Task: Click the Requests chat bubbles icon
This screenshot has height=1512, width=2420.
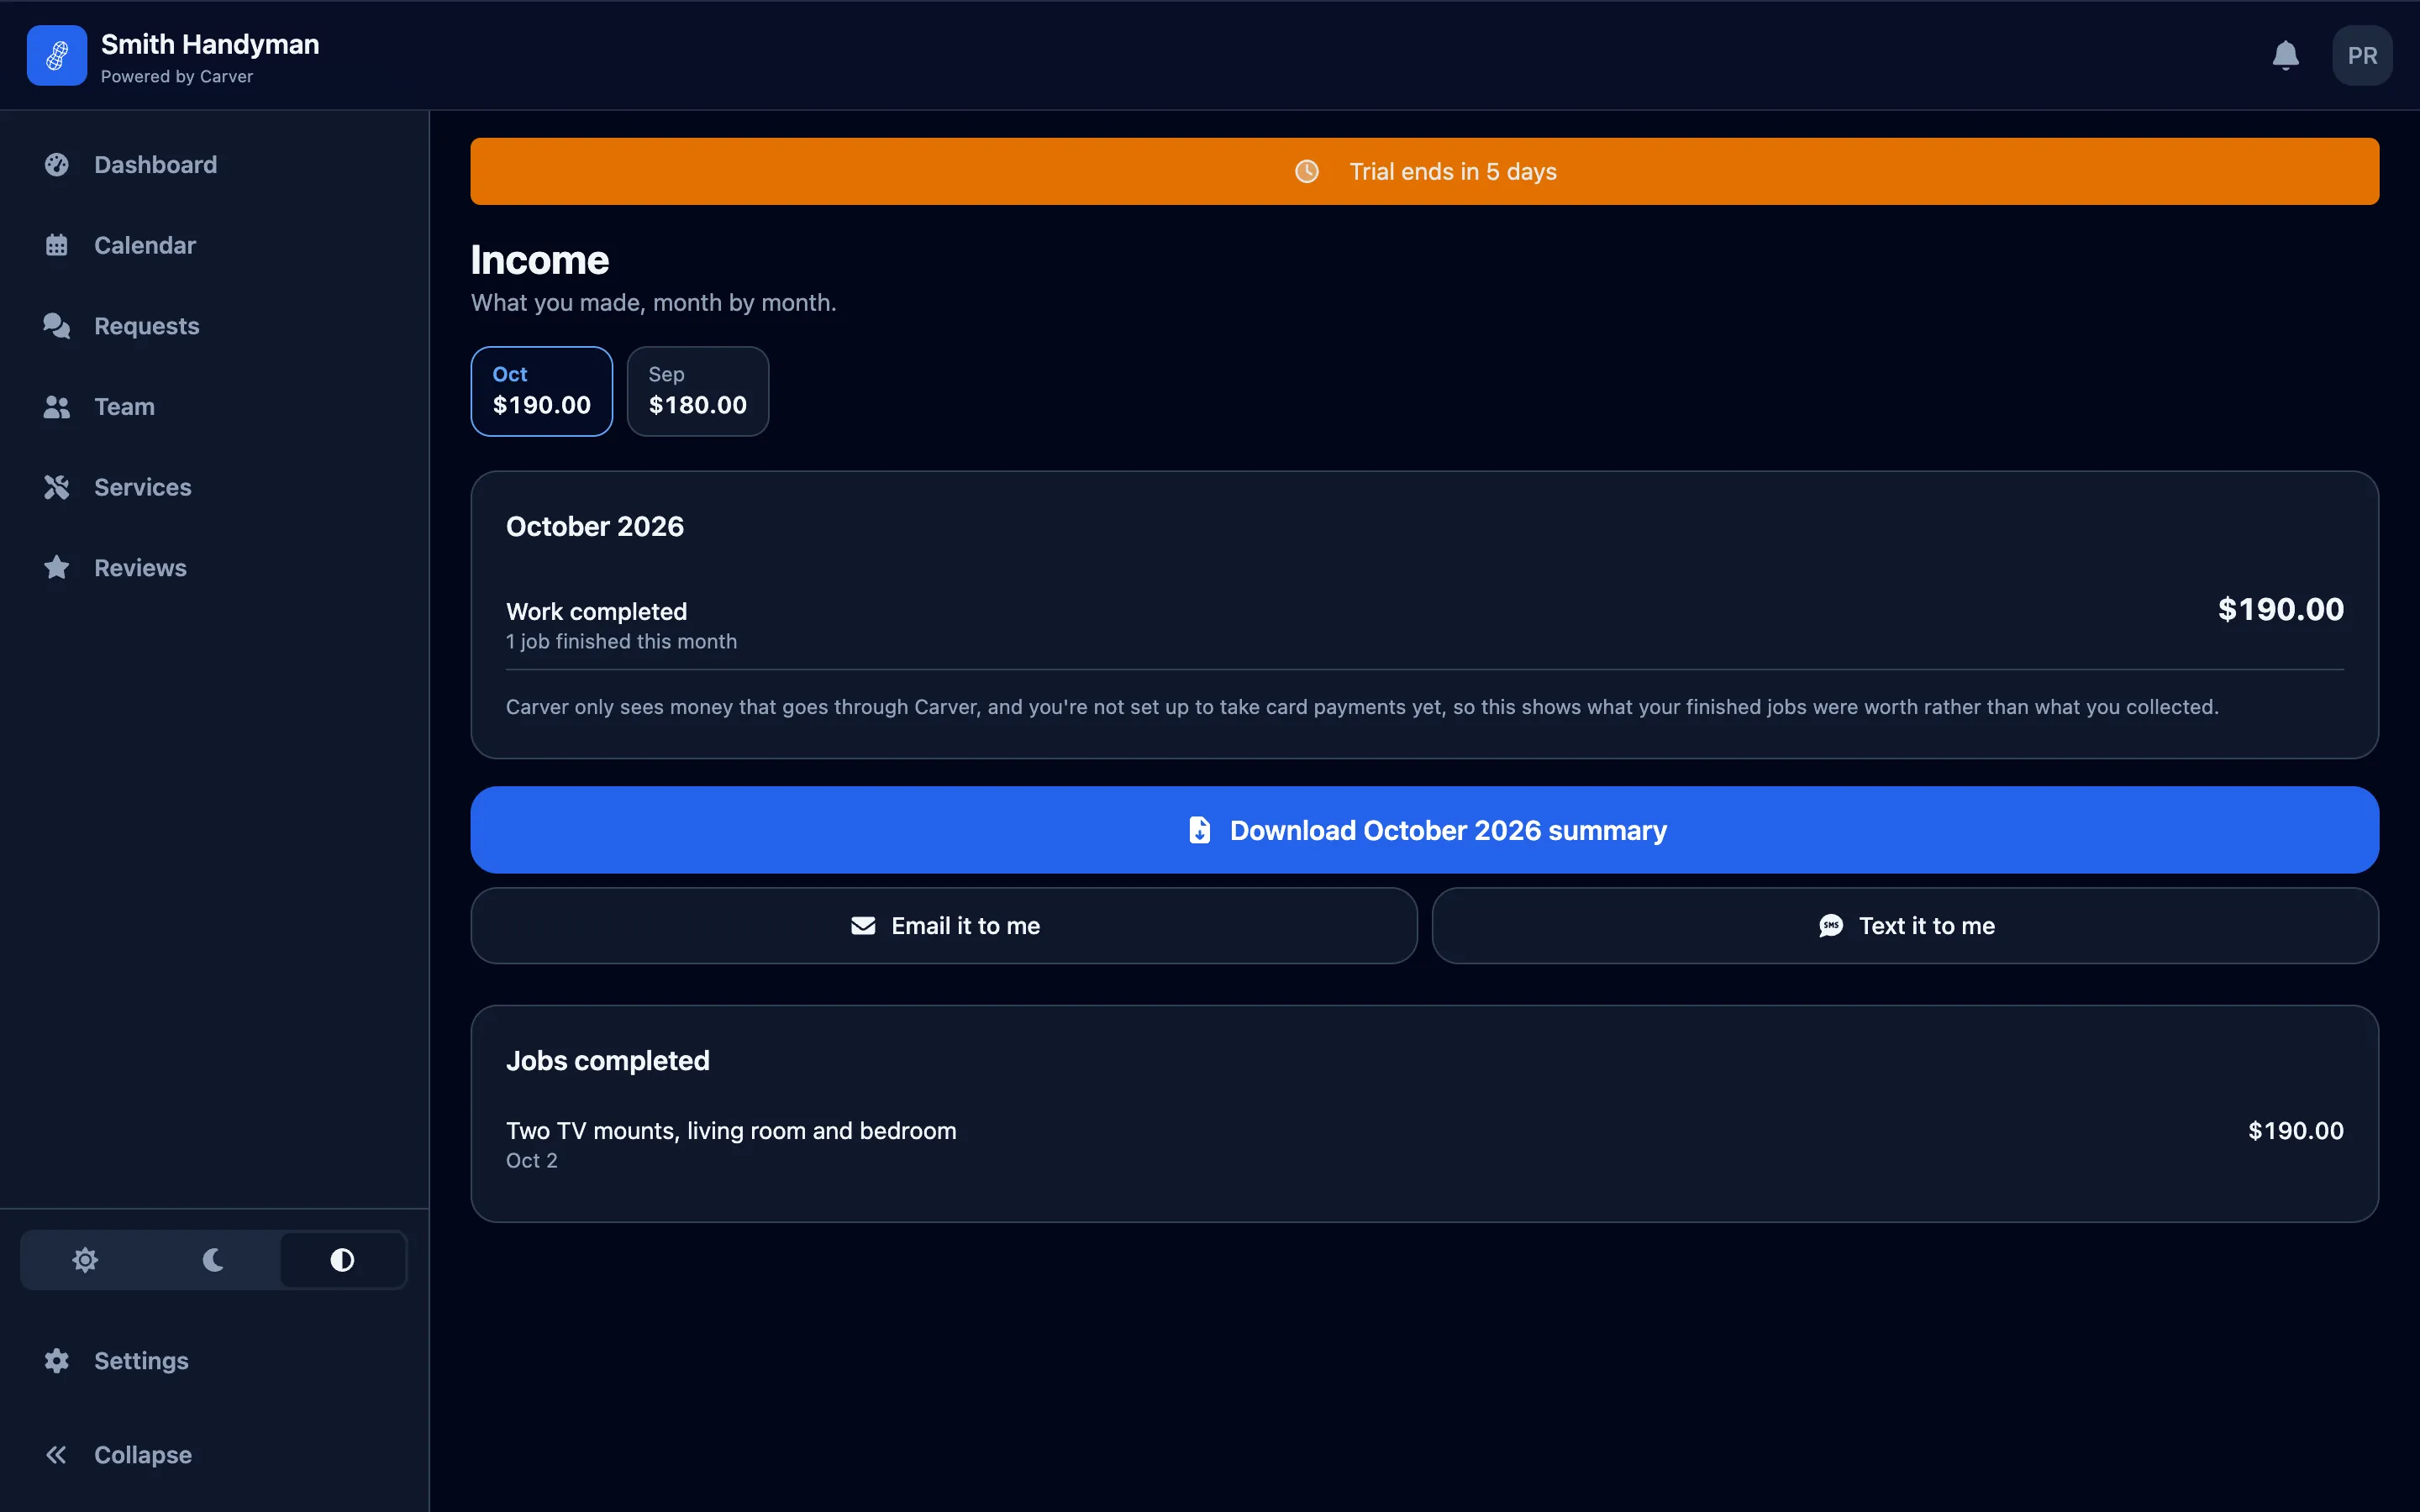Action: (57, 326)
